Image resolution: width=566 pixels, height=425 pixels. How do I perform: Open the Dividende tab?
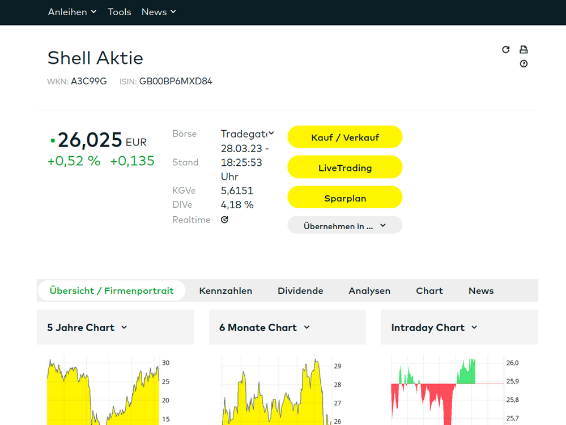(300, 291)
